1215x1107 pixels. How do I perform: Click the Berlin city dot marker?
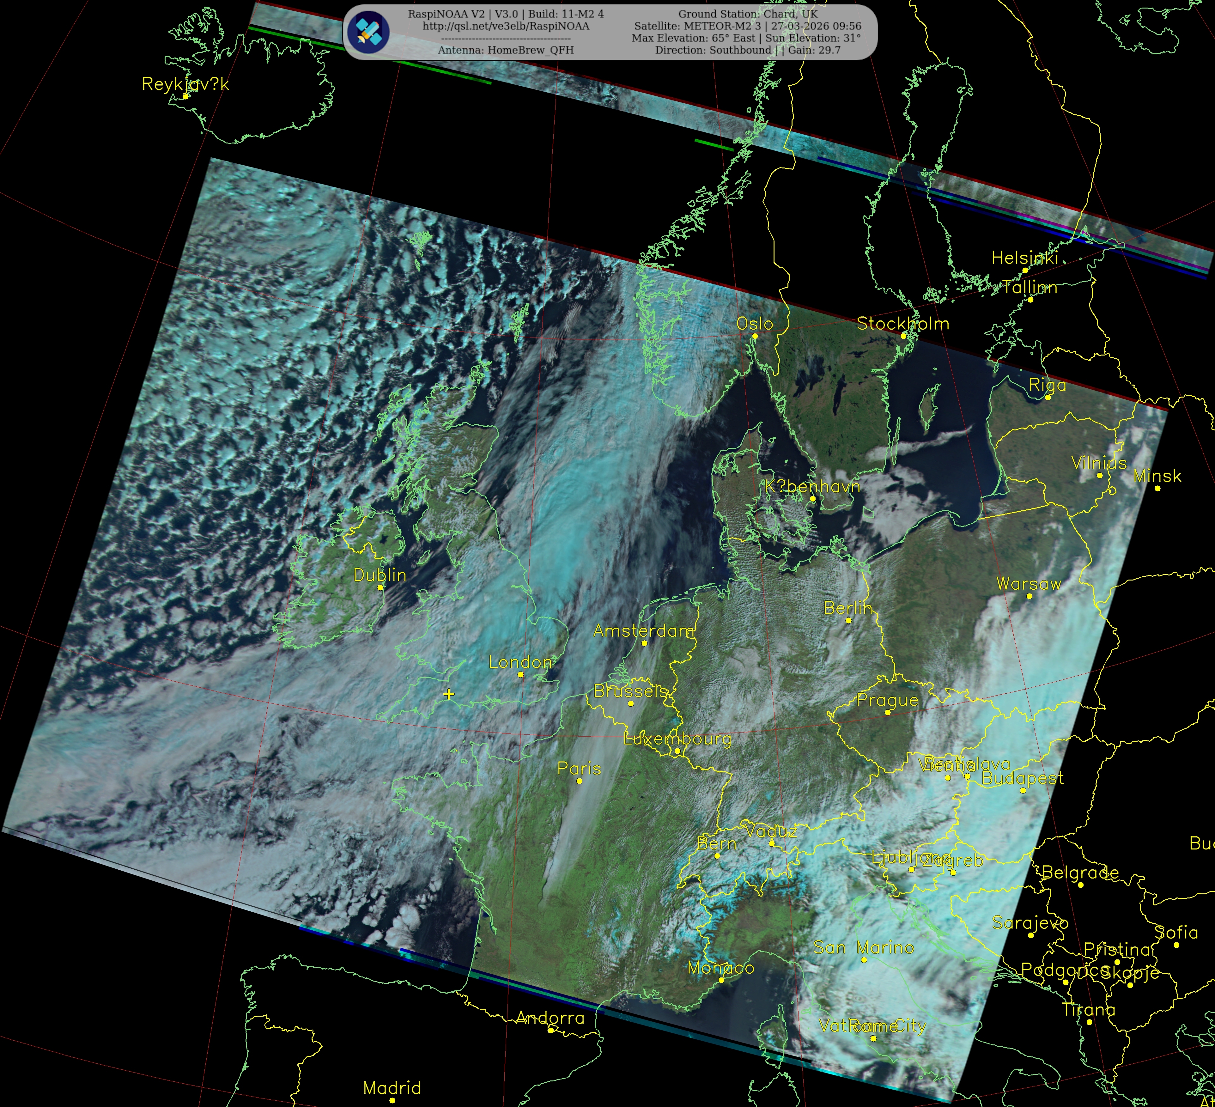pyautogui.click(x=848, y=620)
